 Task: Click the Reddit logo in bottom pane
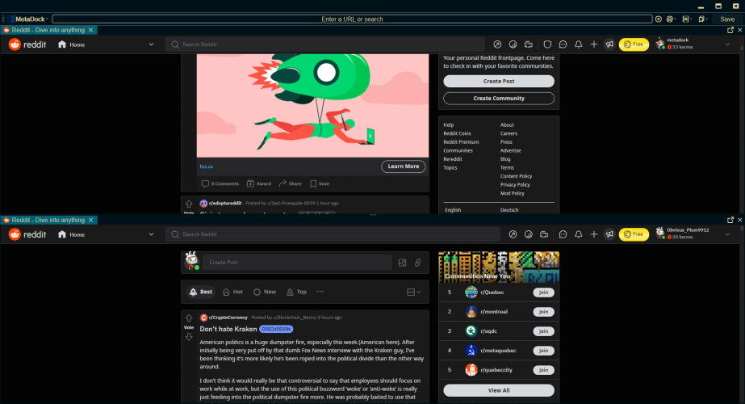coord(27,234)
